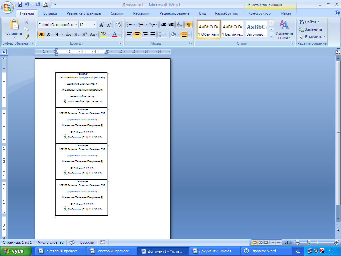Switch to the Вставка tab

pos(50,13)
